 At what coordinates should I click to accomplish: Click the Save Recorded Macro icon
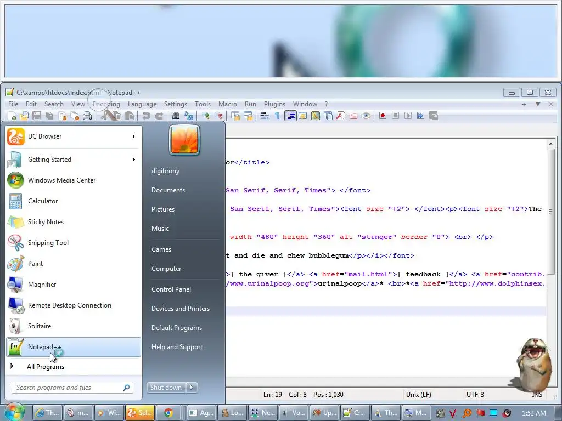(434, 116)
